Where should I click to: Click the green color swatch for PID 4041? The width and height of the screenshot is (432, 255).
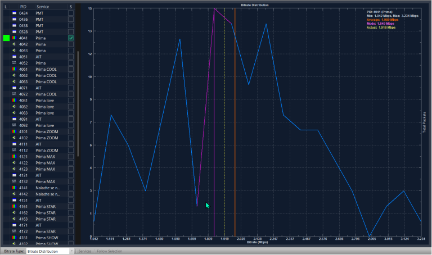[6, 38]
